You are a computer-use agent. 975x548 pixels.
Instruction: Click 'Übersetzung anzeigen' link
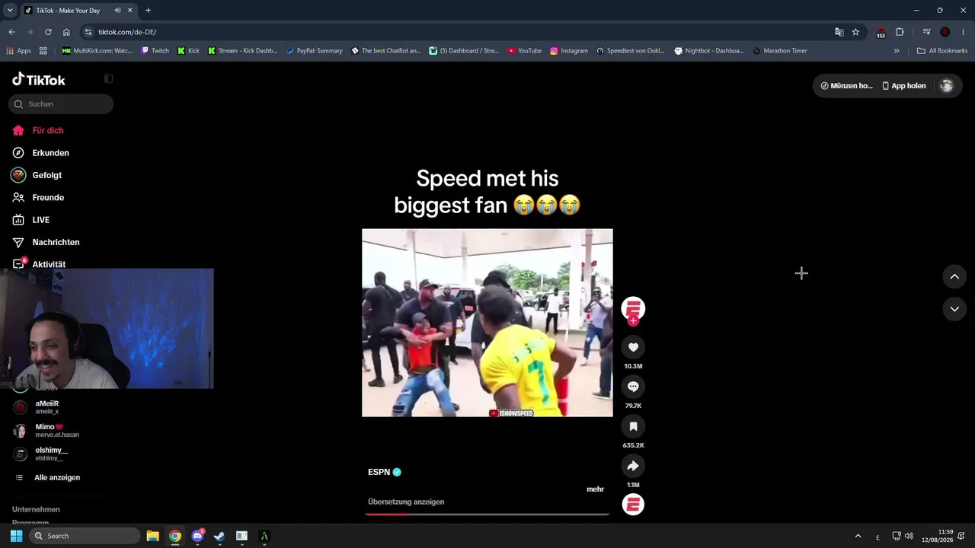pyautogui.click(x=406, y=502)
